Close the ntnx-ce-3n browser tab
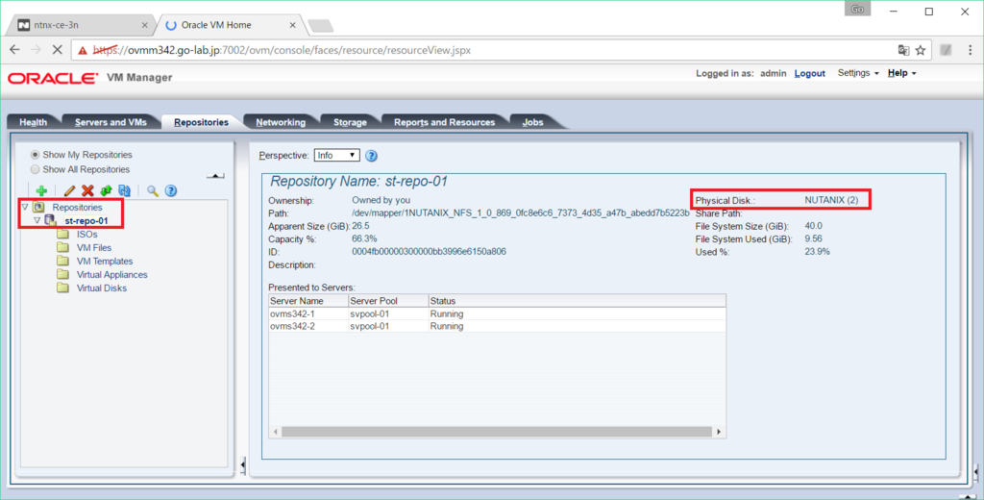The width and height of the screenshot is (984, 500). pyautogui.click(x=145, y=25)
